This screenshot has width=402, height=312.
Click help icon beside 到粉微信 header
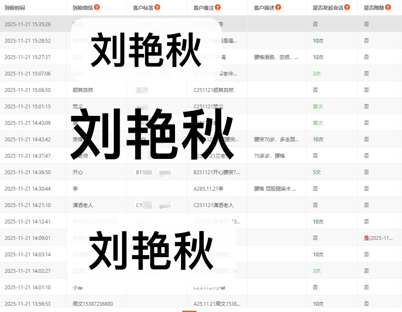coord(97,7)
